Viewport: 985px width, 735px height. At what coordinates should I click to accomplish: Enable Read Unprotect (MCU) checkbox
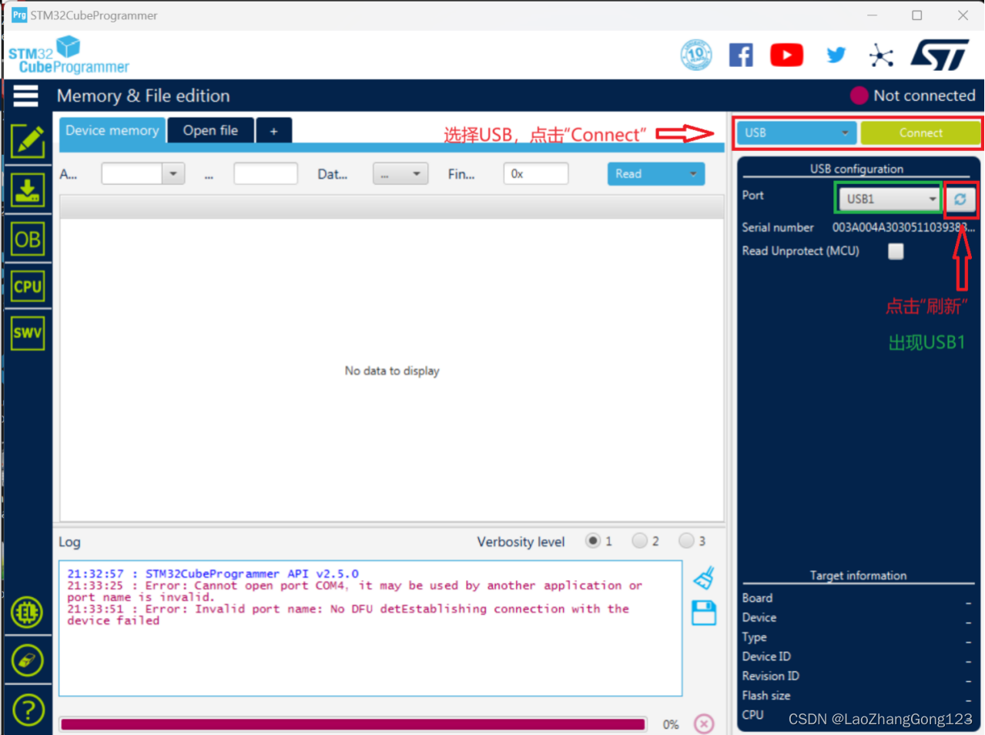(x=896, y=251)
